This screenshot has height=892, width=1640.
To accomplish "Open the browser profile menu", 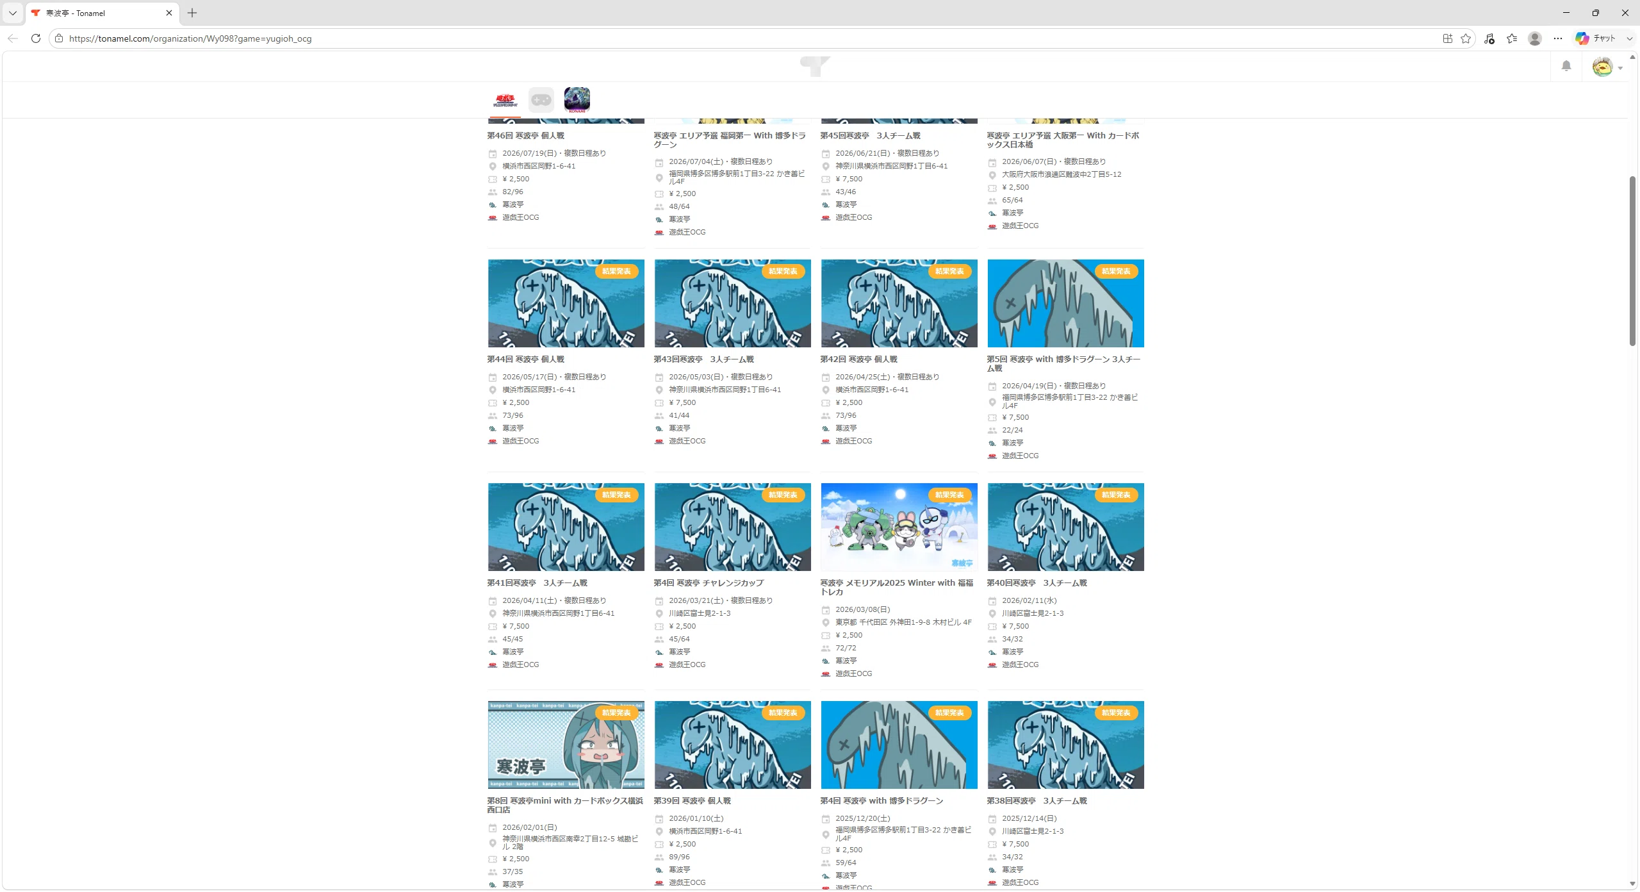I will tap(1535, 38).
